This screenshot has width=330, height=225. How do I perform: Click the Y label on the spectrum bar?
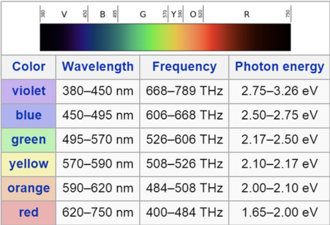[174, 14]
